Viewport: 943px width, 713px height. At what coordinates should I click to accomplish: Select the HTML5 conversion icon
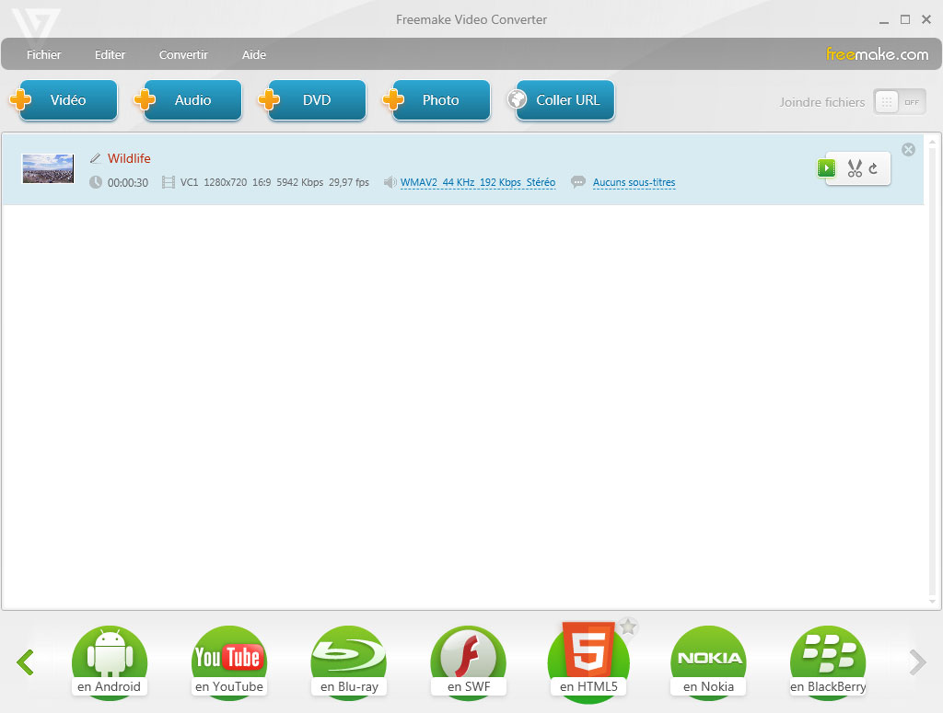pos(588,657)
